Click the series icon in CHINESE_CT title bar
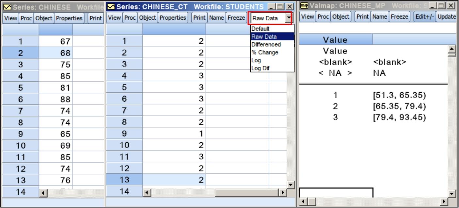Image resolution: width=459 pixels, height=208 pixels. coord(111,6)
